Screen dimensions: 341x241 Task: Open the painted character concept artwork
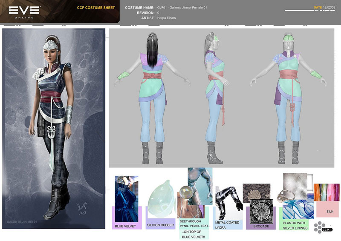click(54, 129)
